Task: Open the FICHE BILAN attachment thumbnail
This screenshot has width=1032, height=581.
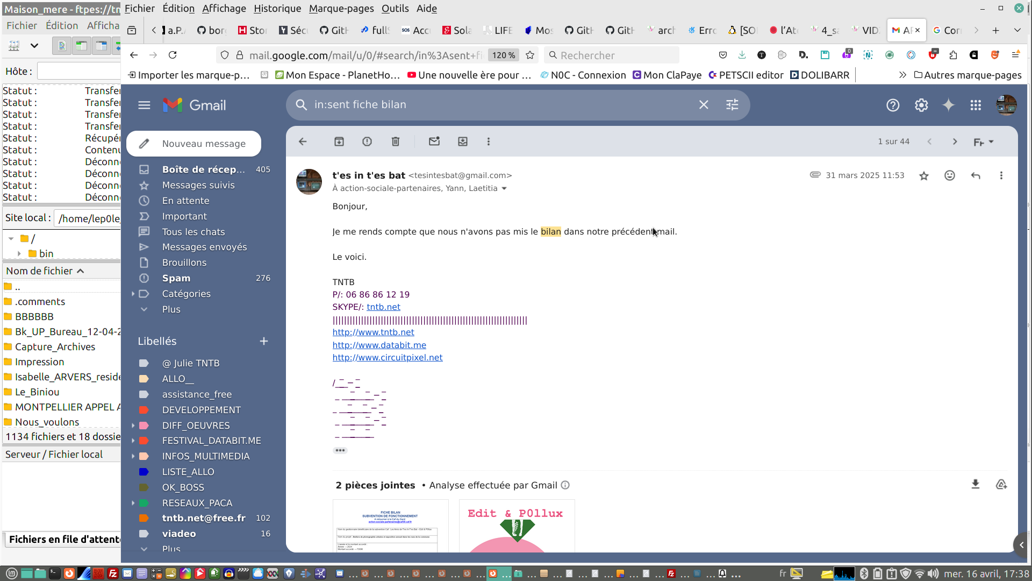Action: (391, 526)
